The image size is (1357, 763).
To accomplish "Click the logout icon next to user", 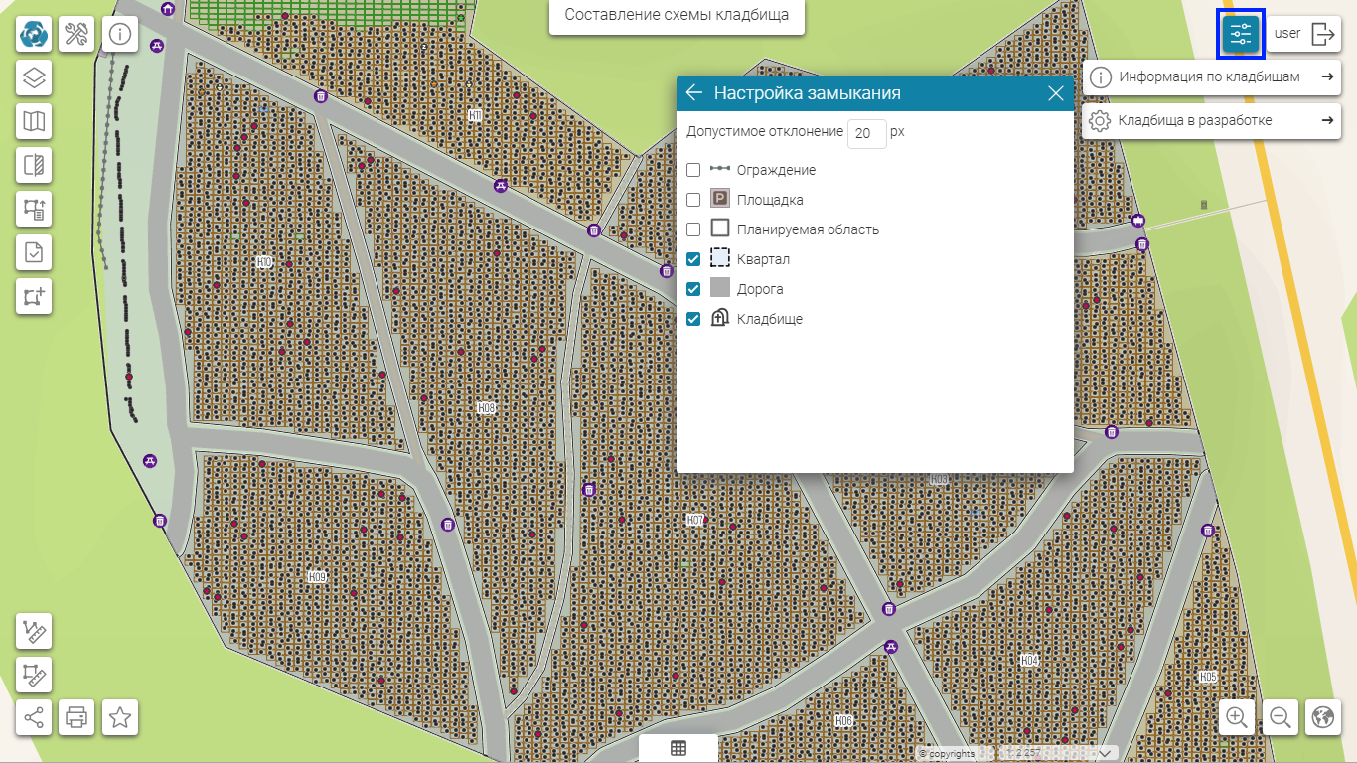I will point(1323,34).
